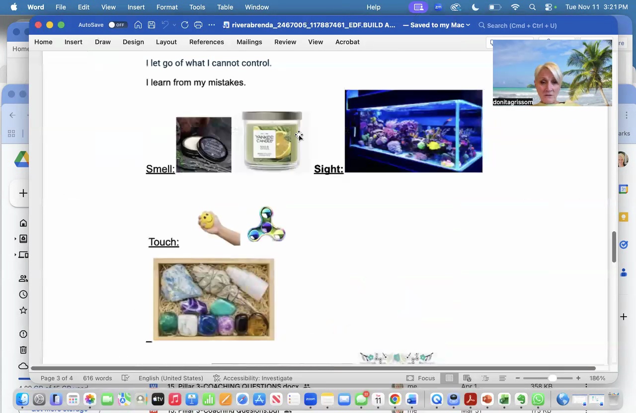Click the vertical scrollbar thumb

(x=614, y=247)
